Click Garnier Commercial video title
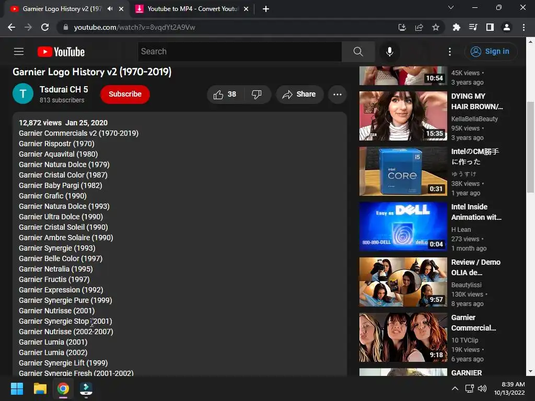This screenshot has width=535, height=401. point(473,323)
